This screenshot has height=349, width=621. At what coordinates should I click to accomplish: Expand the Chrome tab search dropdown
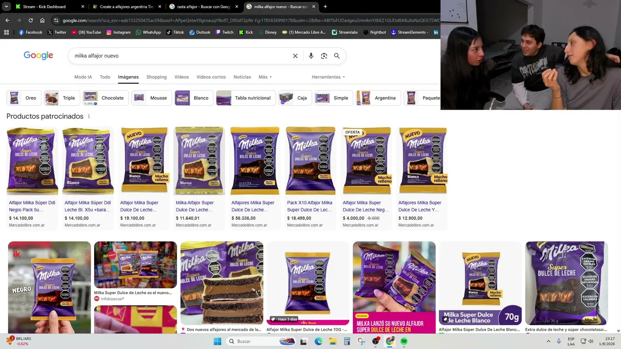6,7
